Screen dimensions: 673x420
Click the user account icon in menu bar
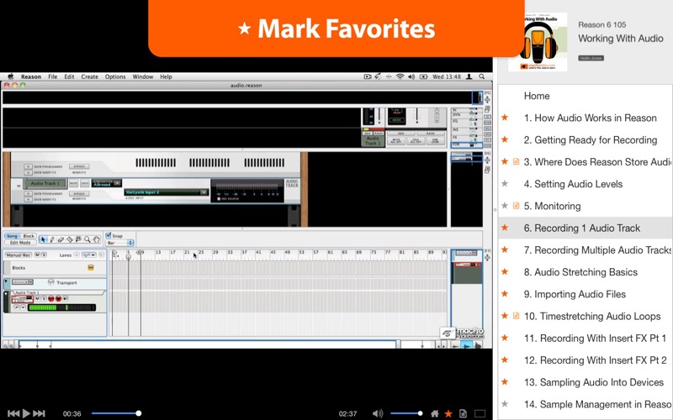469,76
